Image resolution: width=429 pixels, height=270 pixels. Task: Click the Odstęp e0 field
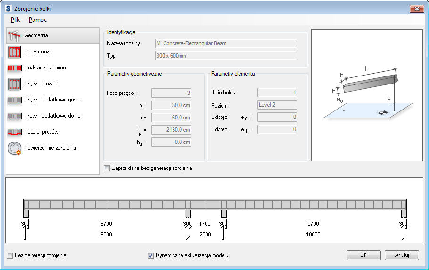[277, 117]
